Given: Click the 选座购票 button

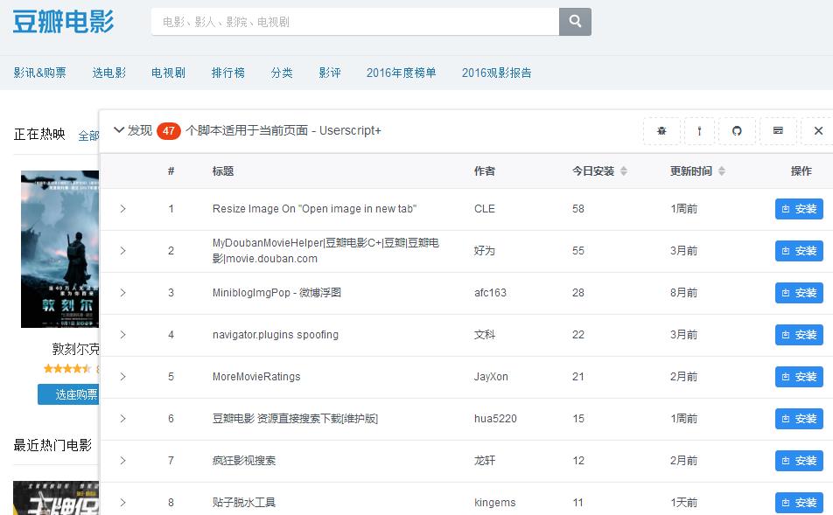Looking at the screenshot, I should [70, 394].
